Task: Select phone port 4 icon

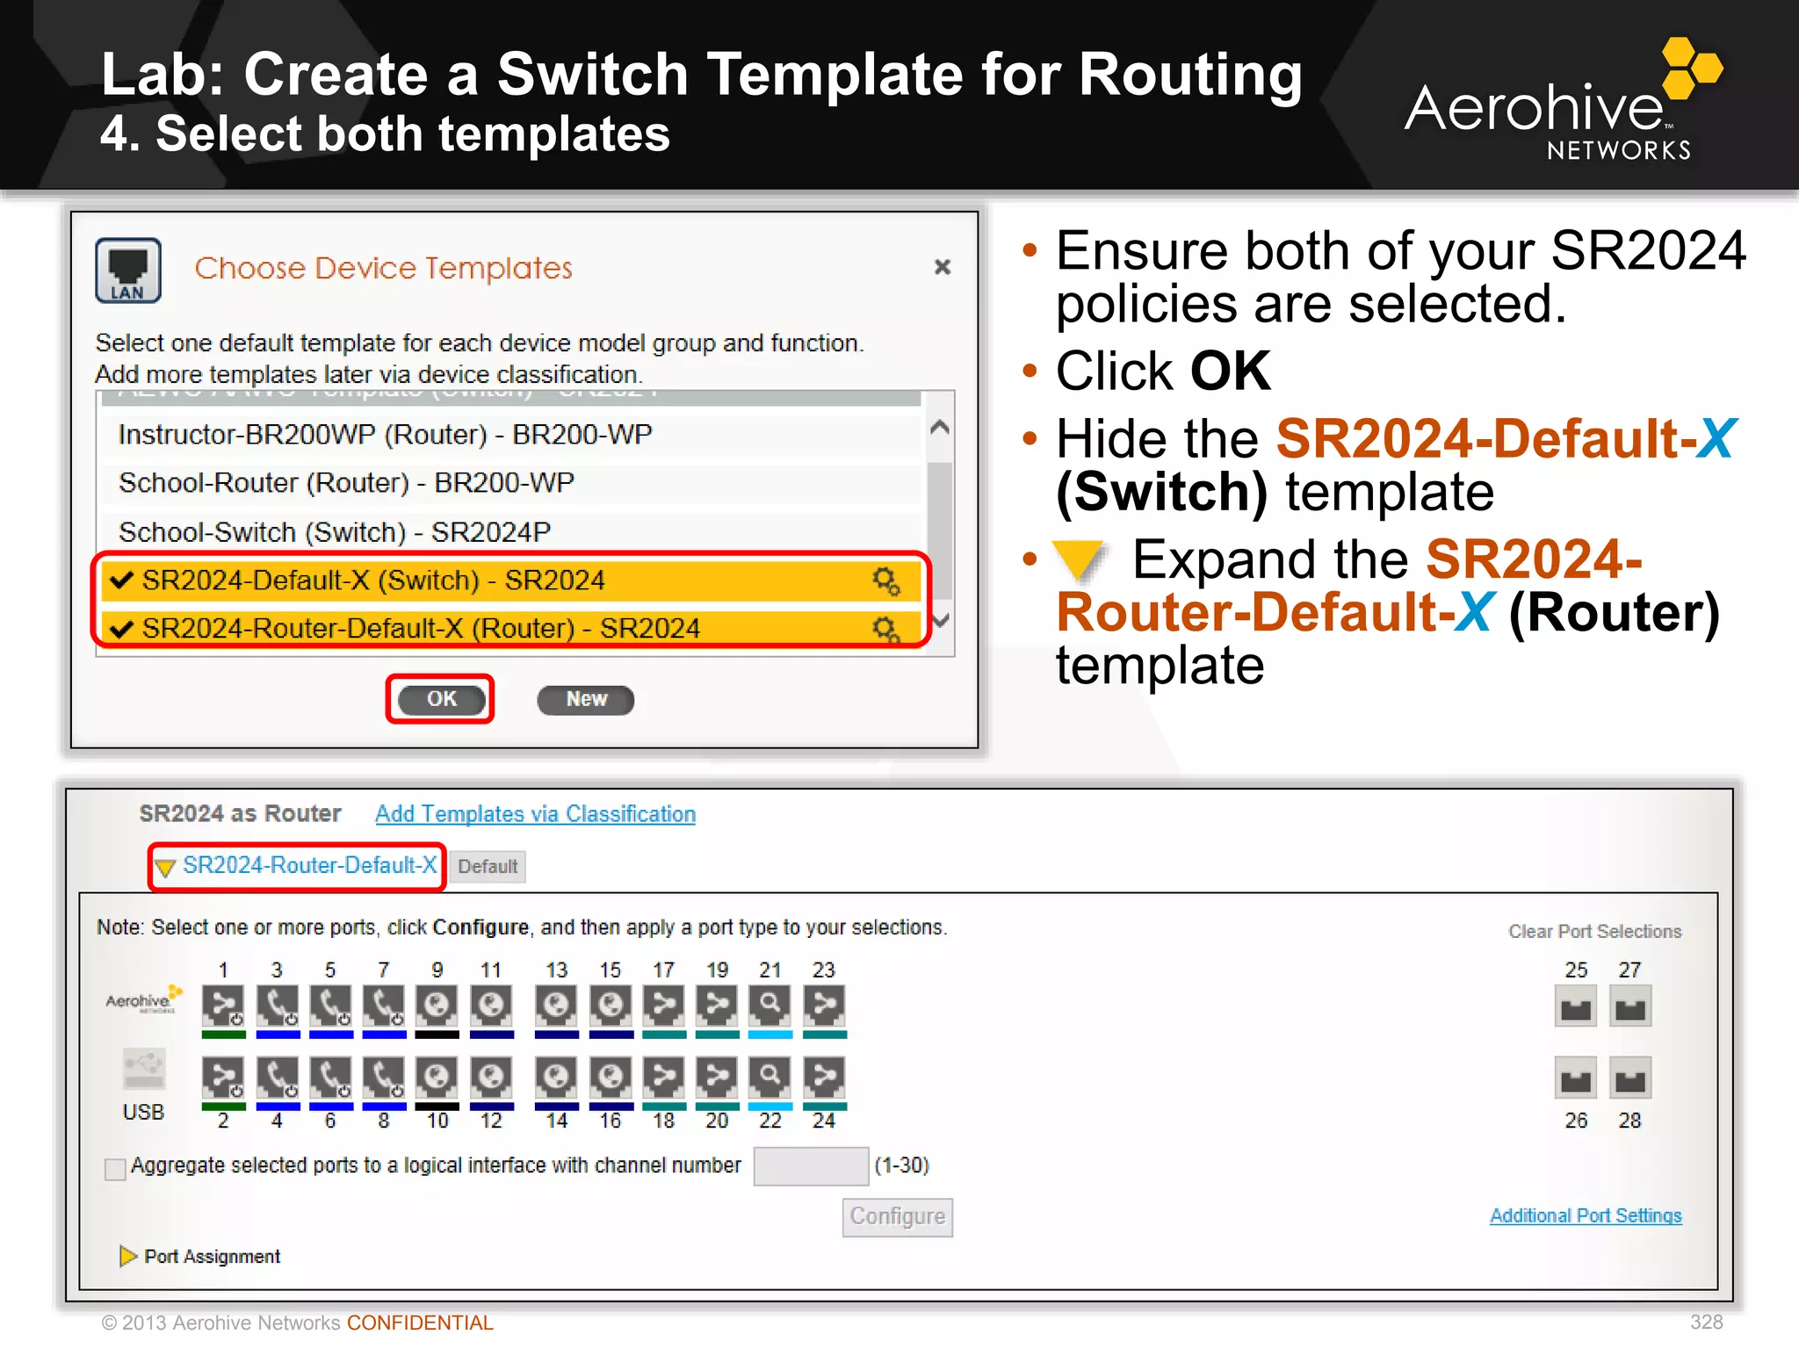Action: [278, 1078]
